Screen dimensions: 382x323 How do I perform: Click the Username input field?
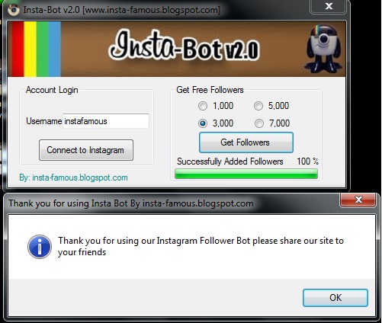[106, 121]
